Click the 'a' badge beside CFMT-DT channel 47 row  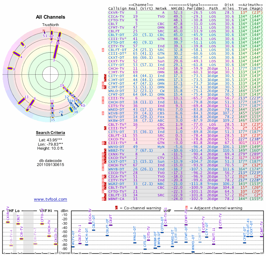[x=103, y=83]
